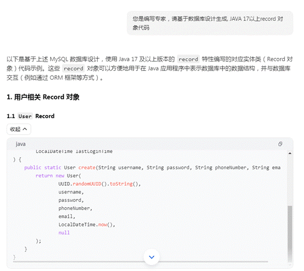Click the intro paragraph mentioning ORM 框架
The image size is (304, 271).
[x=150, y=68]
